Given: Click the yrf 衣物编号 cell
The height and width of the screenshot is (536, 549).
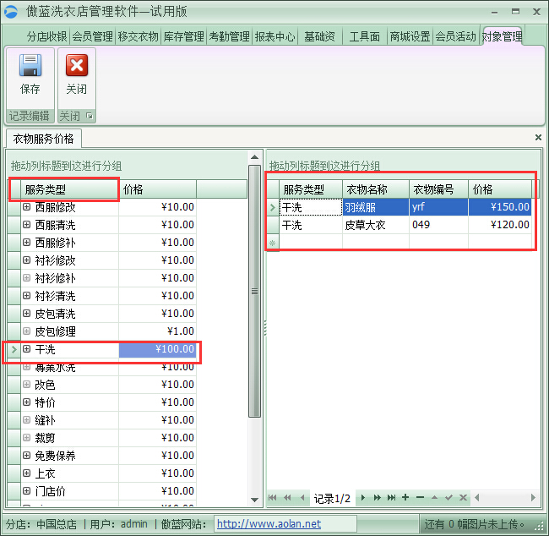Looking at the screenshot, I should (438, 207).
